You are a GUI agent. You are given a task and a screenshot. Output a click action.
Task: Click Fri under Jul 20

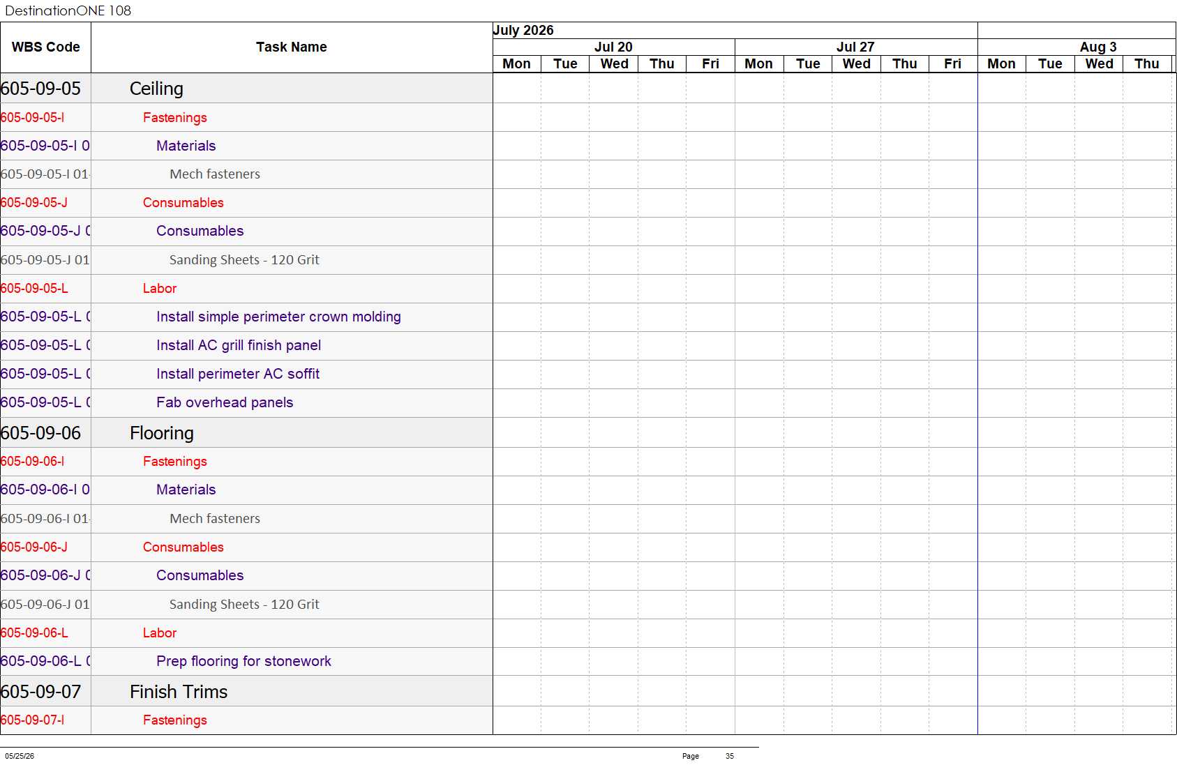(x=710, y=64)
